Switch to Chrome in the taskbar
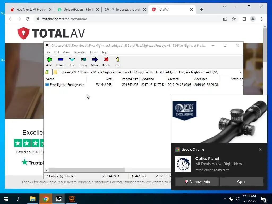Viewport: 272px width, 204px height. pyautogui.click(x=45, y=199)
